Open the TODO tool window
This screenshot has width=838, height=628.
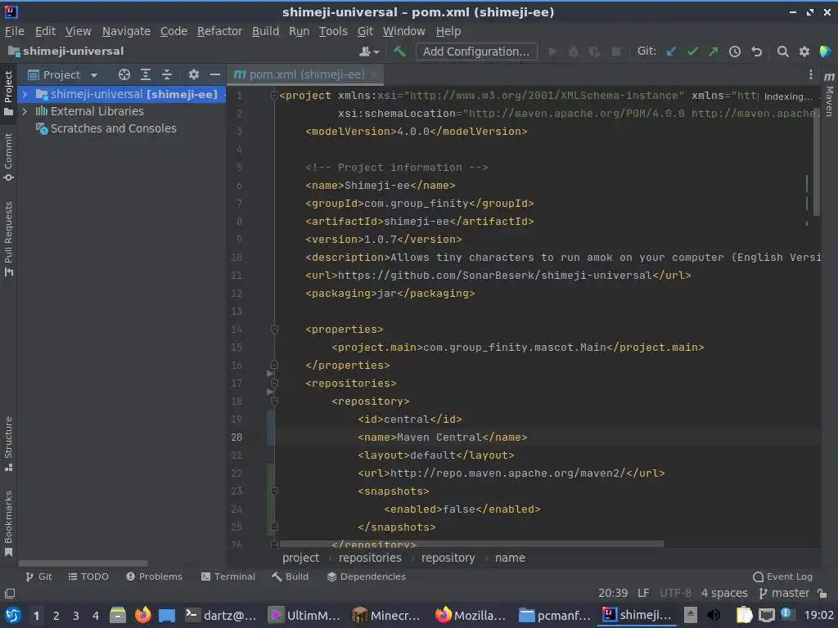[x=88, y=576]
